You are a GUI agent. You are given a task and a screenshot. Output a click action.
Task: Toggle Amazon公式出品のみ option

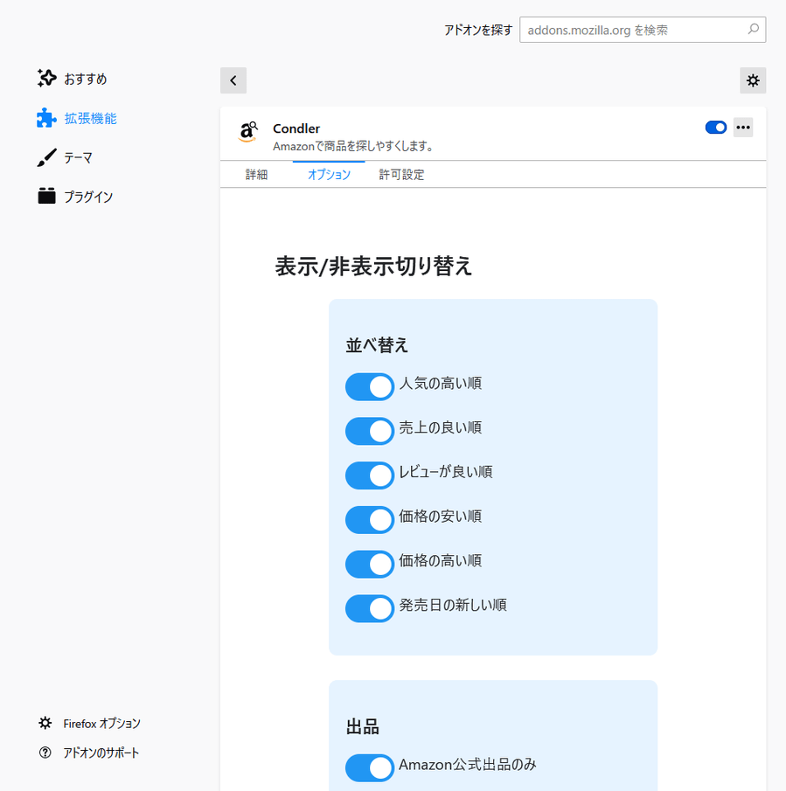(x=370, y=767)
